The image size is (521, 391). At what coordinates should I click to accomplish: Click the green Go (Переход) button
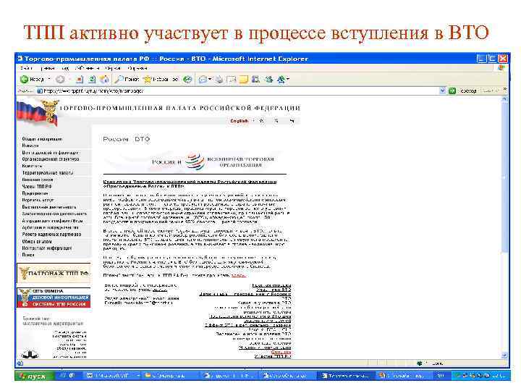click(x=463, y=91)
